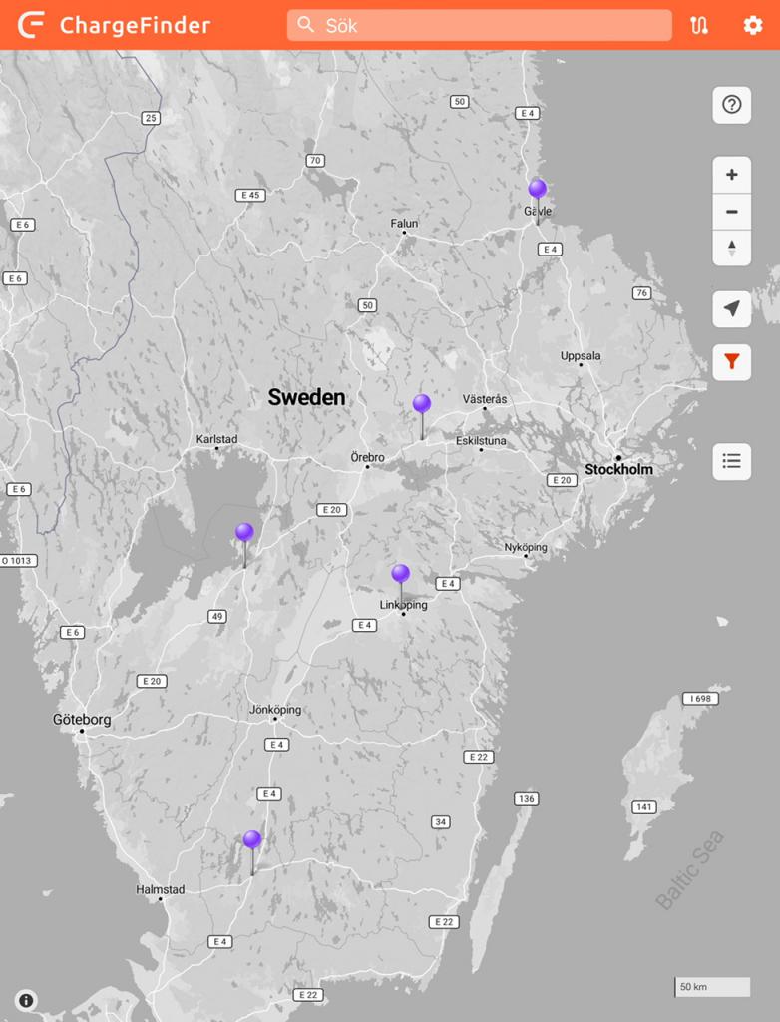The height and width of the screenshot is (1022, 780).
Task: Select the purple pin near Västerås
Action: click(422, 403)
